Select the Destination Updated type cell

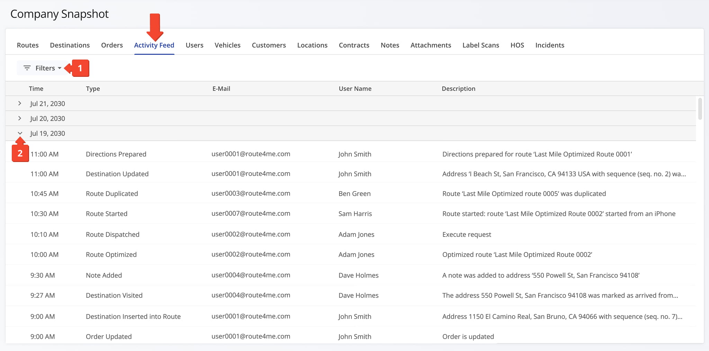pos(117,174)
